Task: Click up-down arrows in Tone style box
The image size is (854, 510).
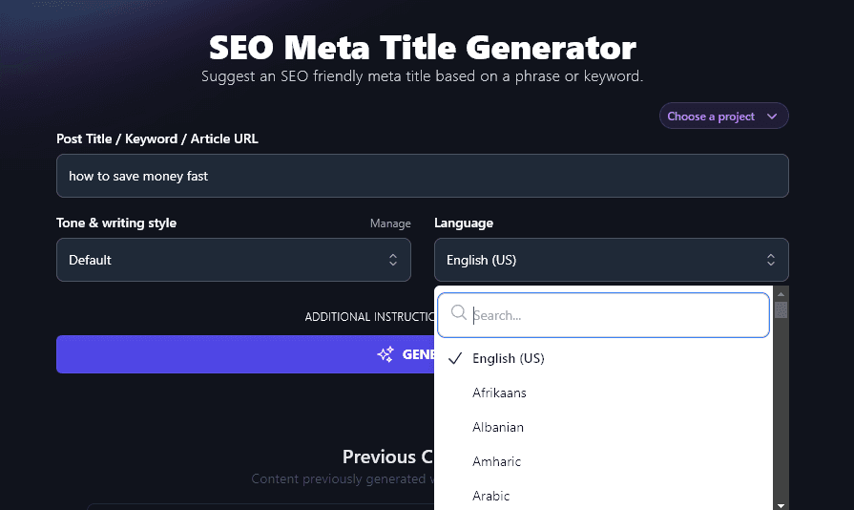Action: tap(392, 260)
